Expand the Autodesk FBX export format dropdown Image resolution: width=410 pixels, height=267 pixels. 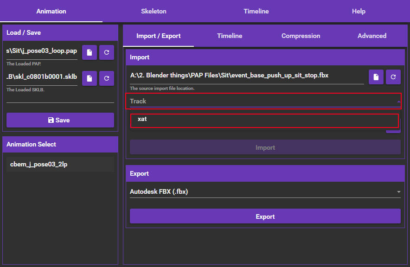click(x=265, y=191)
